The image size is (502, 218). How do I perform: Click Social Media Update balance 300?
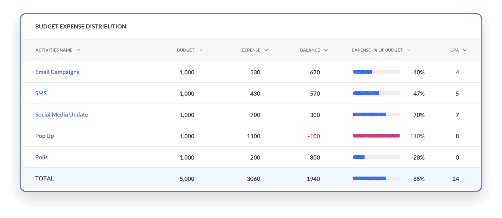pos(315,115)
